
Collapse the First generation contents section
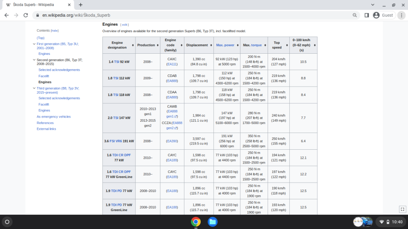(34, 44)
